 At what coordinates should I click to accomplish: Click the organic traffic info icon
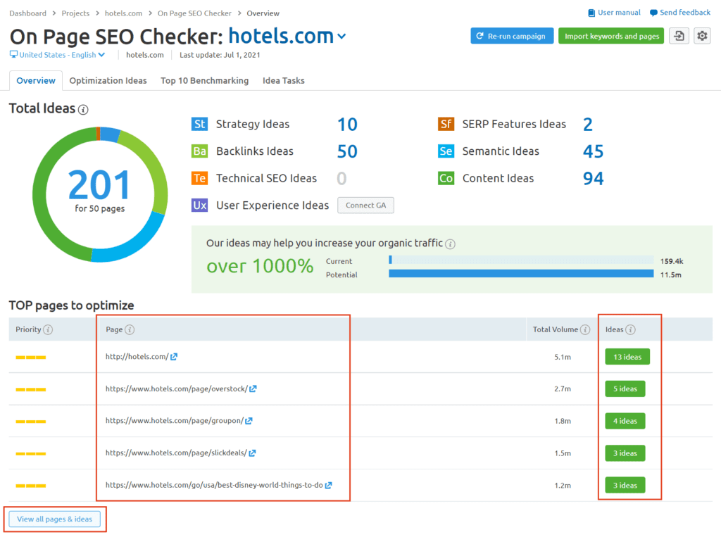[x=451, y=244]
